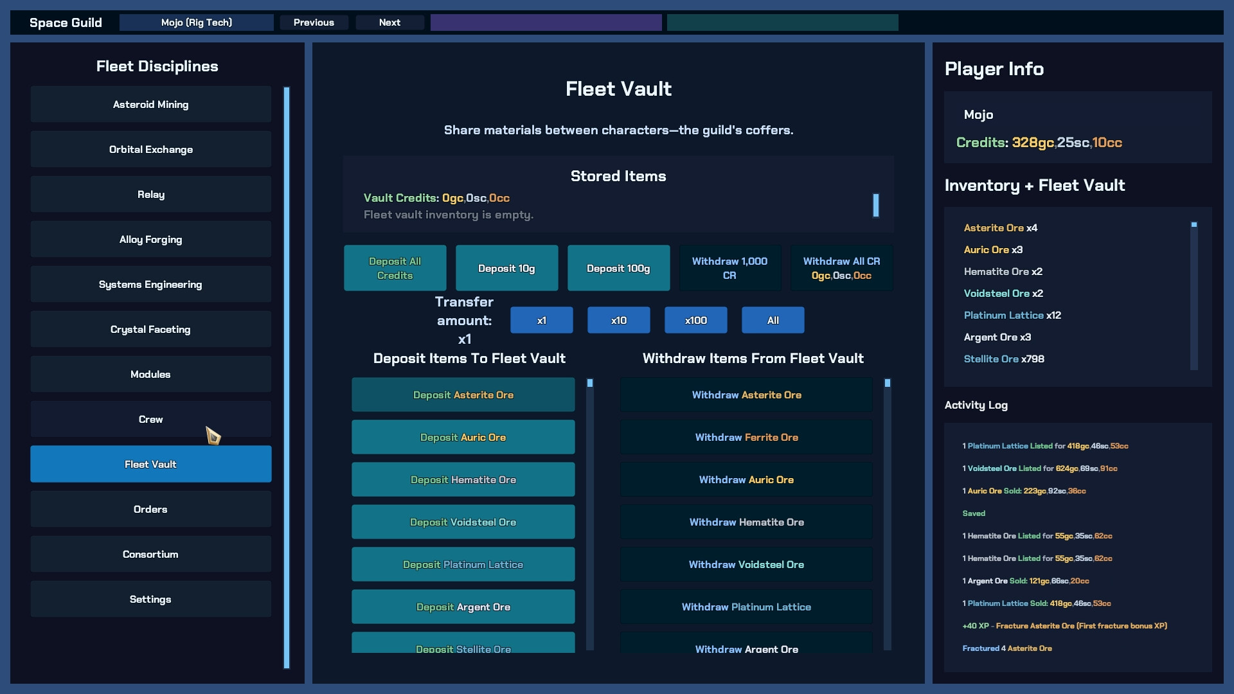Viewport: 1234px width, 694px height.
Task: Choose the All transfer amount option
Action: point(773,320)
